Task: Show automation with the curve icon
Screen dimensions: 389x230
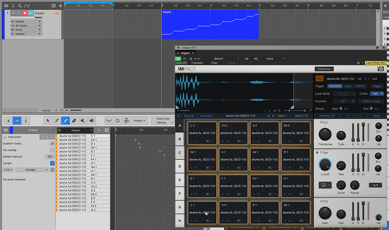Action: coord(27,5)
